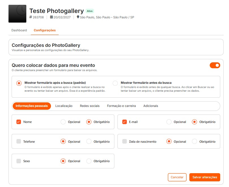Go to the Redes sociais tab

pyautogui.click(x=90, y=106)
